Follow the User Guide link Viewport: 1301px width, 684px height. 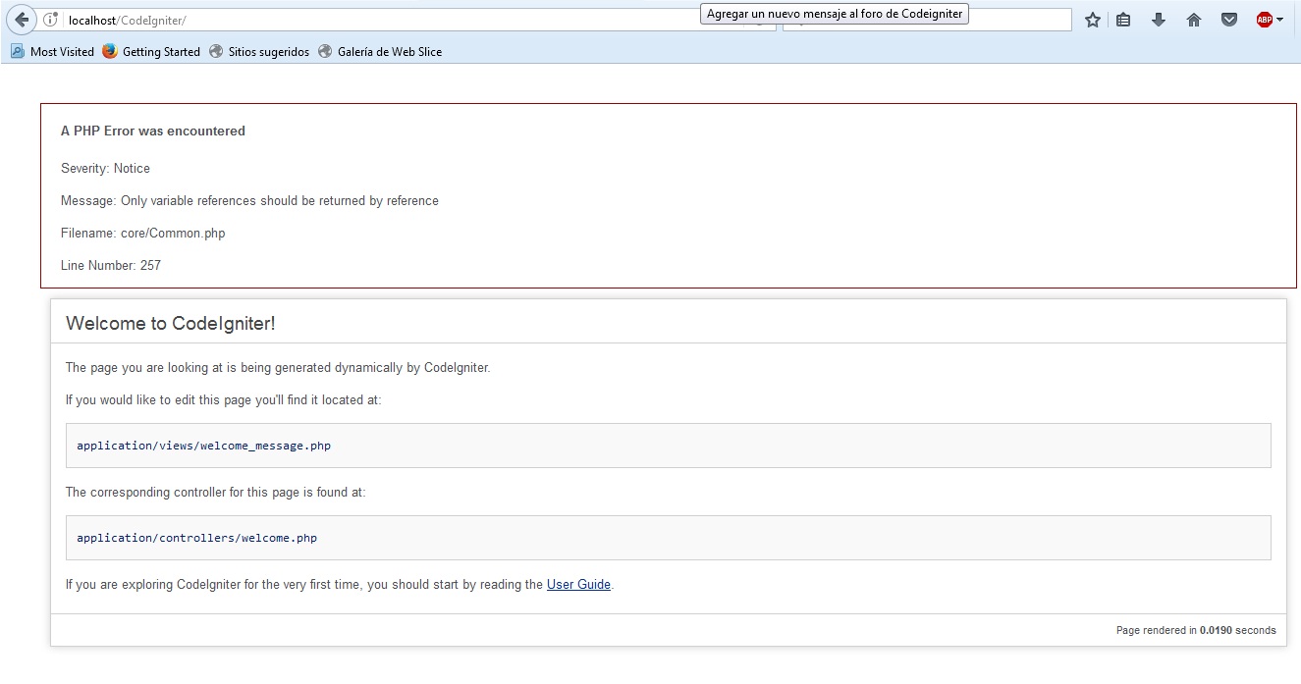point(578,584)
